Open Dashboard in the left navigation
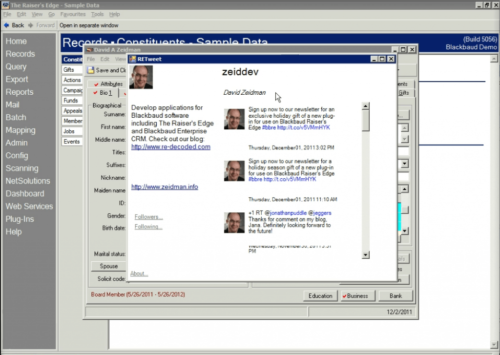 [x=25, y=193]
